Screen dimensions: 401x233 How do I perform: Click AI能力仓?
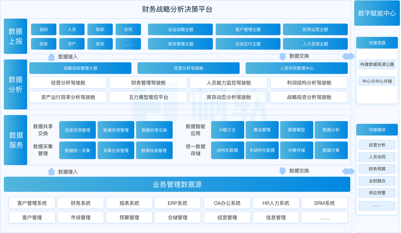pos(228,130)
